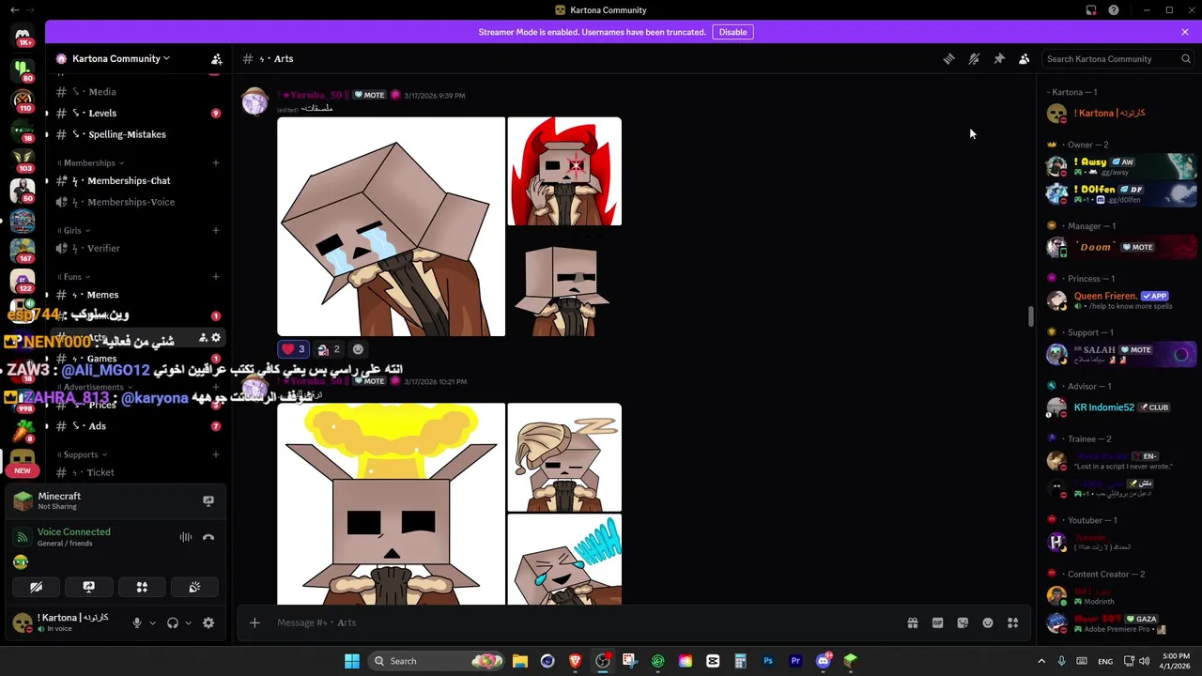Mute the microphone in user panel
1202x676 pixels.
pos(137,622)
